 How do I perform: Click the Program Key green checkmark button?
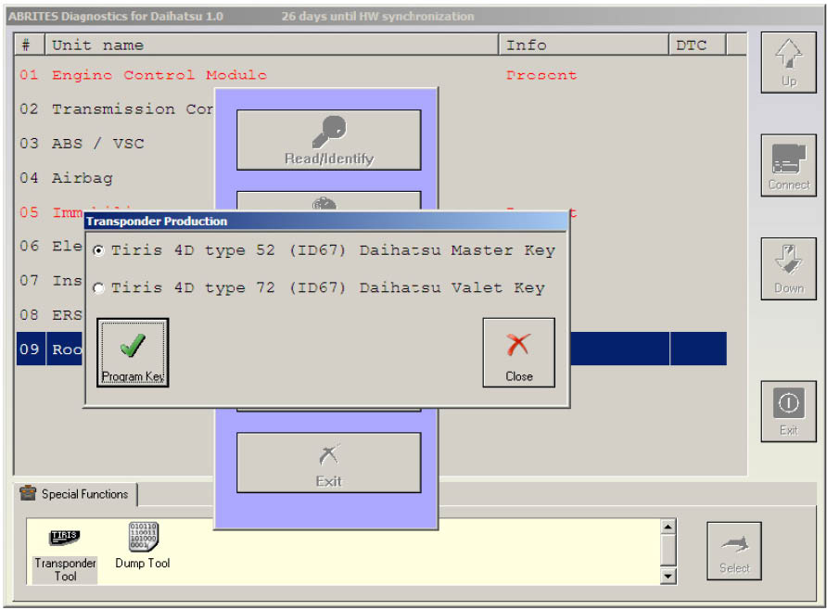coord(133,352)
